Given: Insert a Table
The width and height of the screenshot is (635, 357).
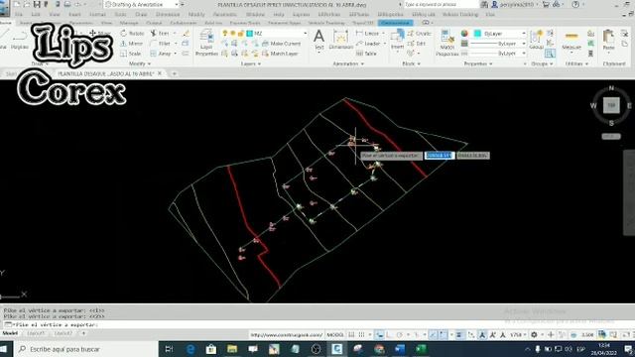Looking at the screenshot, I should point(366,54).
